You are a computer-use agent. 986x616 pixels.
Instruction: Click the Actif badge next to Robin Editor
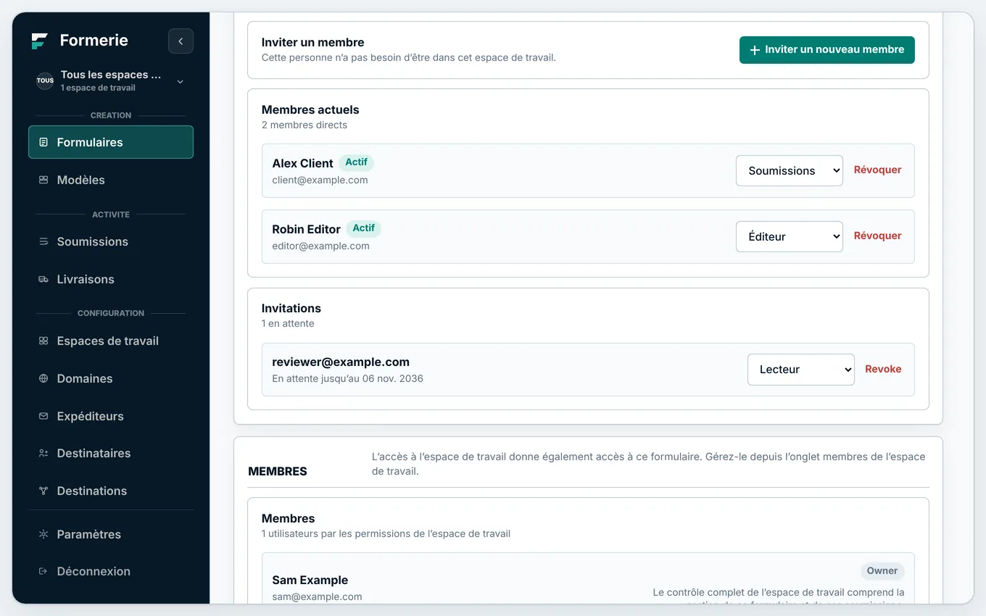363,228
